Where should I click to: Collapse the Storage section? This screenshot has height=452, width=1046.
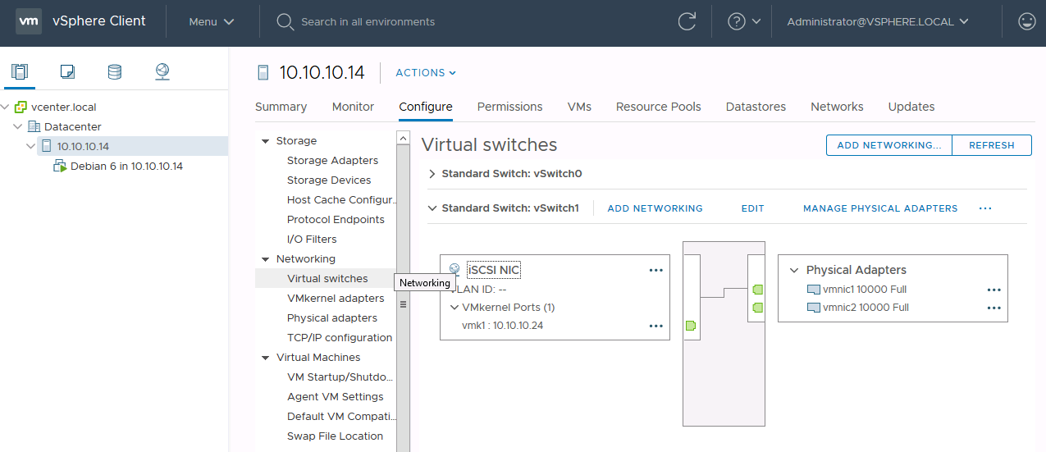click(265, 141)
